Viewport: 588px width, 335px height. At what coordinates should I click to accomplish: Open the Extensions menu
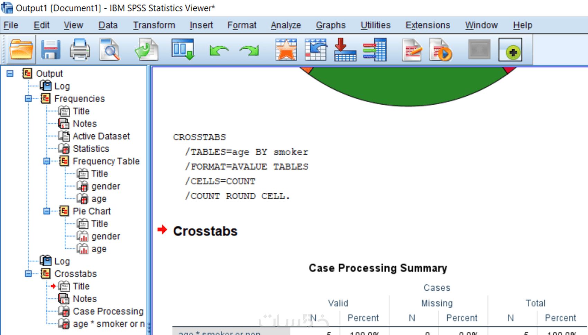click(428, 25)
